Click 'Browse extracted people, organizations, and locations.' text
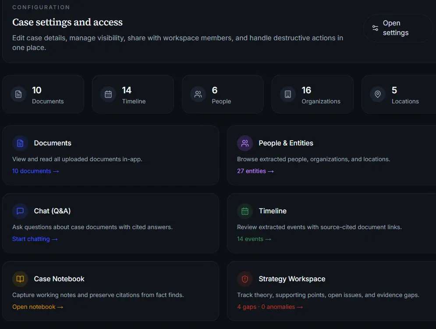This screenshot has width=436, height=329. [x=313, y=159]
